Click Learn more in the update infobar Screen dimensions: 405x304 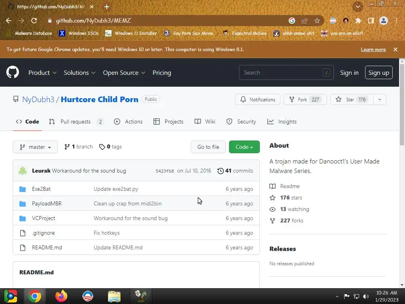point(373,49)
